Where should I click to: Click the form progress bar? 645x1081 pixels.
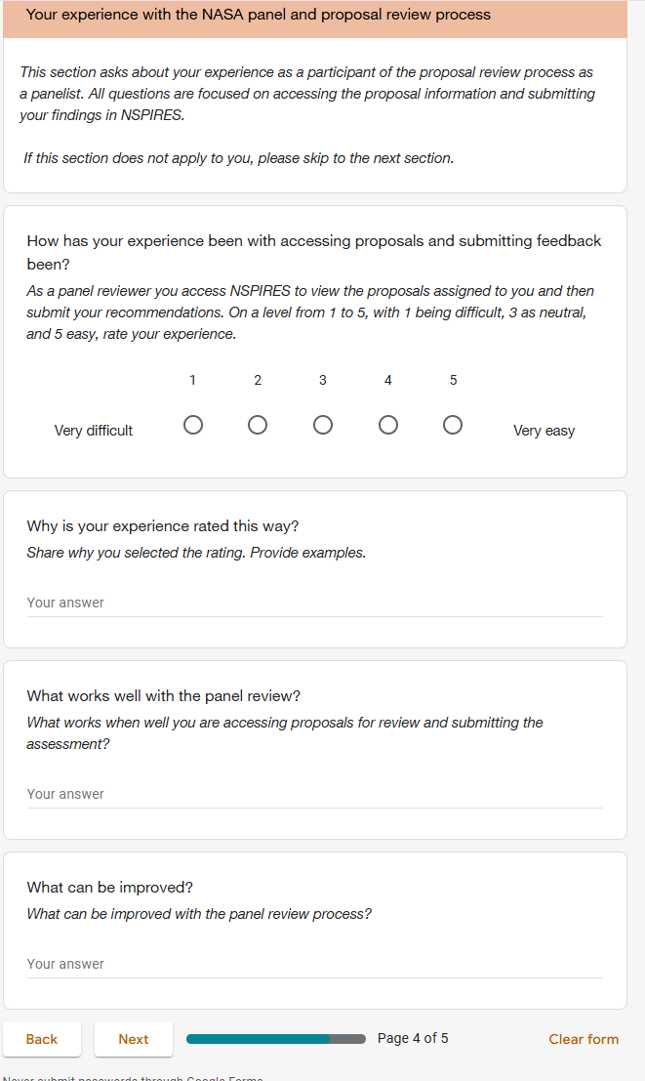click(275, 1039)
